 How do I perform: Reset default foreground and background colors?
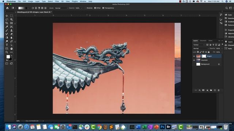click(7, 60)
